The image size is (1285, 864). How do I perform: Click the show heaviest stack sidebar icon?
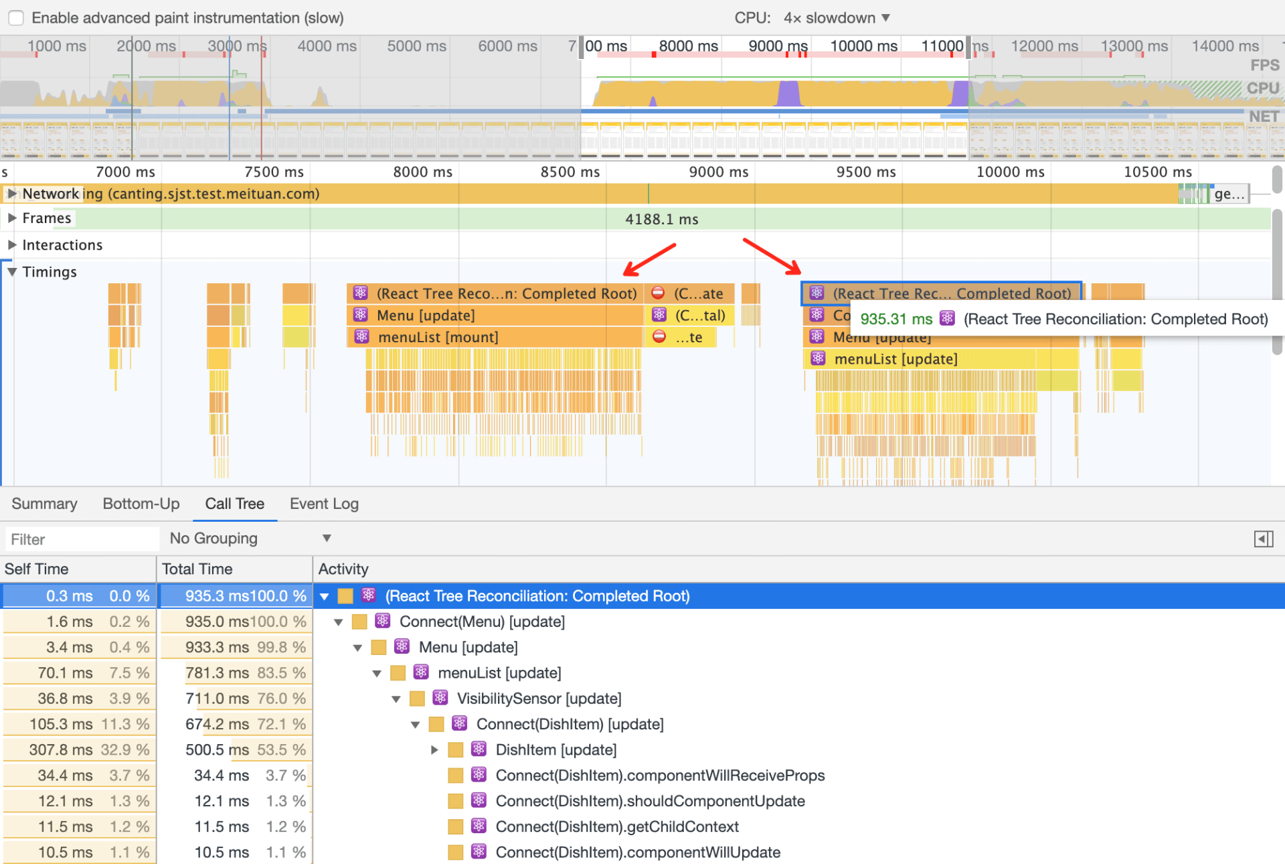(x=1263, y=539)
